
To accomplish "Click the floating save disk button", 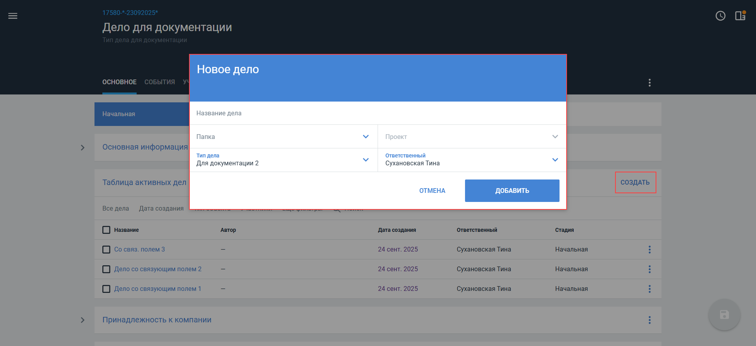I will pos(724,315).
